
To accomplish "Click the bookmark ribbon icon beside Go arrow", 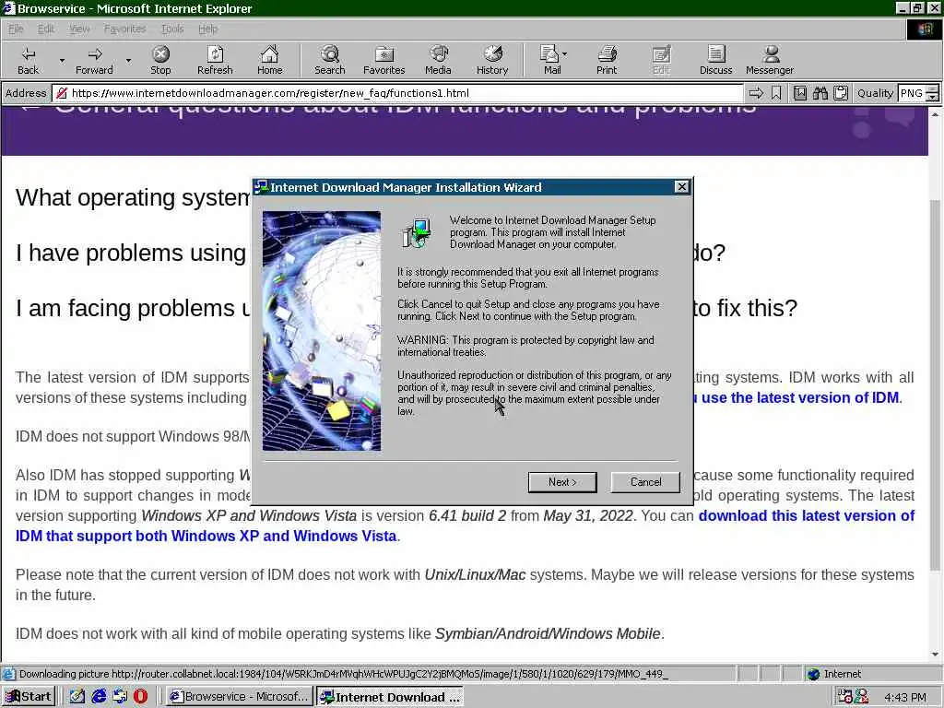I will 776,93.
